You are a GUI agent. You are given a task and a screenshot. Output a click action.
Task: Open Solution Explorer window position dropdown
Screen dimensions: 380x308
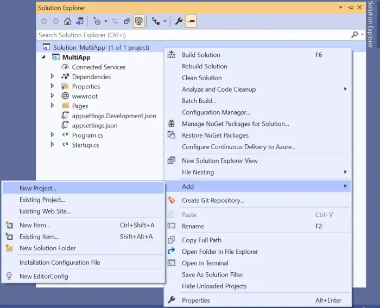point(340,8)
